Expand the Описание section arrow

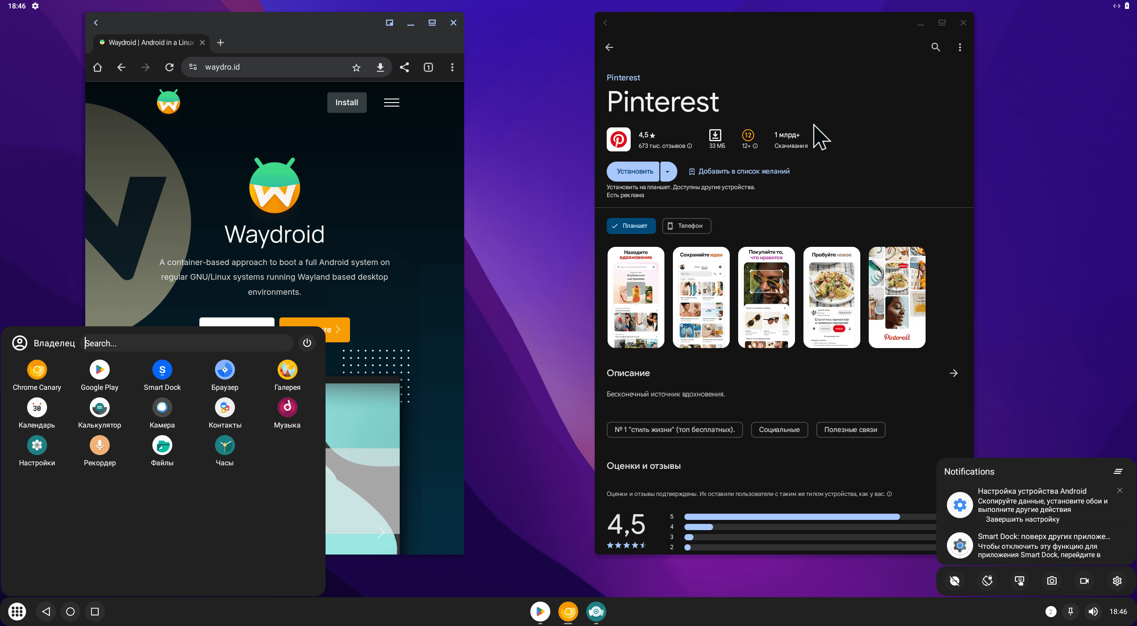(x=954, y=373)
